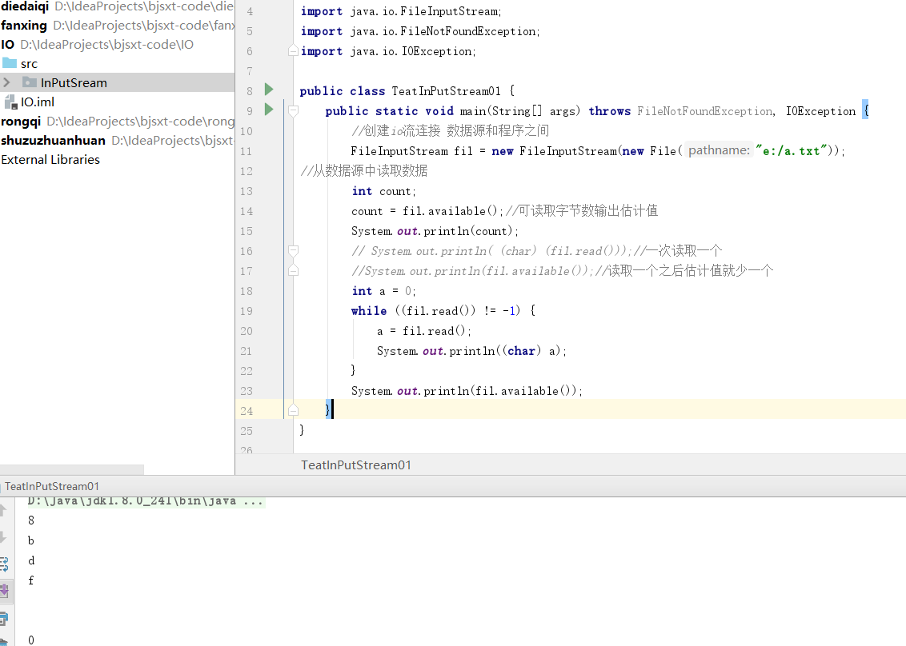Select the IO.iml file row
The height and width of the screenshot is (646, 906).
click(118, 102)
